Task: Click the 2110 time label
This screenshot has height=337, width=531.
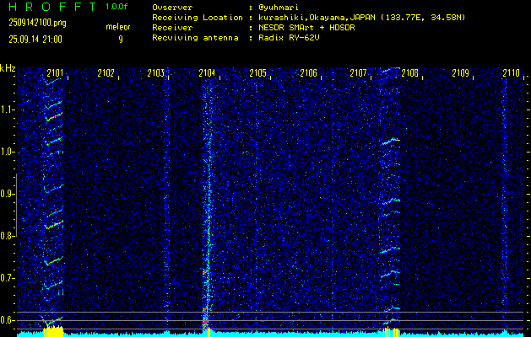Action: tap(511, 73)
